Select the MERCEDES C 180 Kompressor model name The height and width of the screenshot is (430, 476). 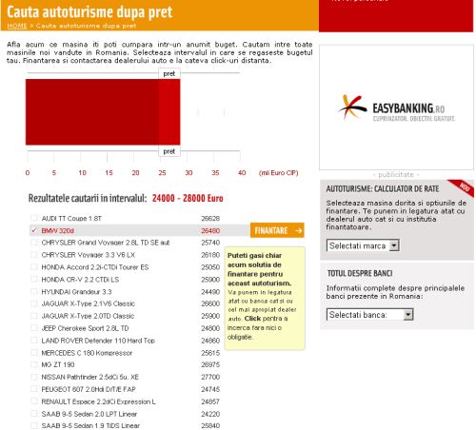click(x=87, y=353)
